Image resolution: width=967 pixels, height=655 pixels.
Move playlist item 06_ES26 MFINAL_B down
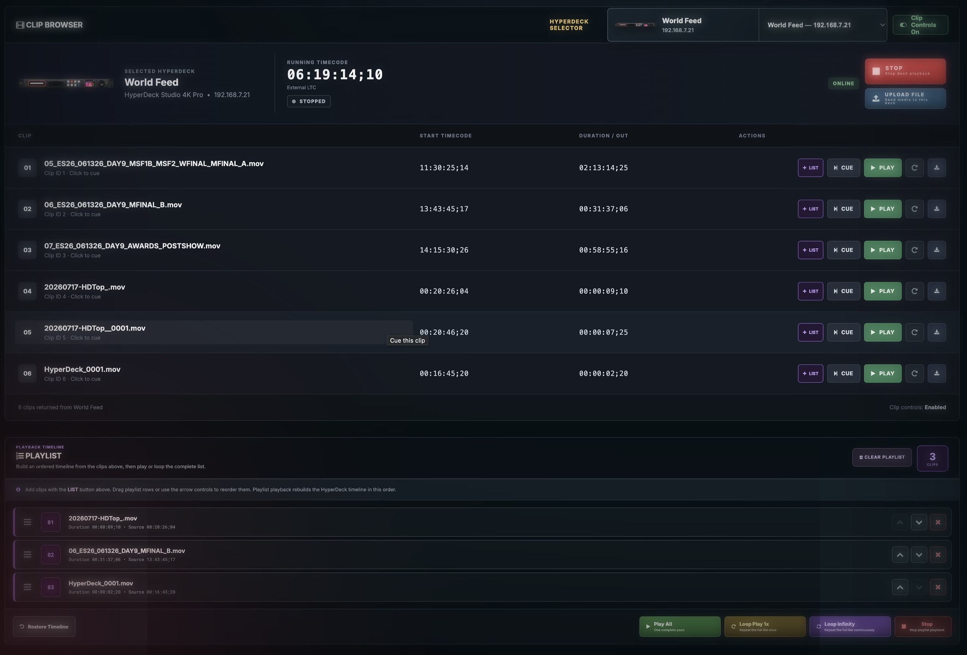point(919,555)
